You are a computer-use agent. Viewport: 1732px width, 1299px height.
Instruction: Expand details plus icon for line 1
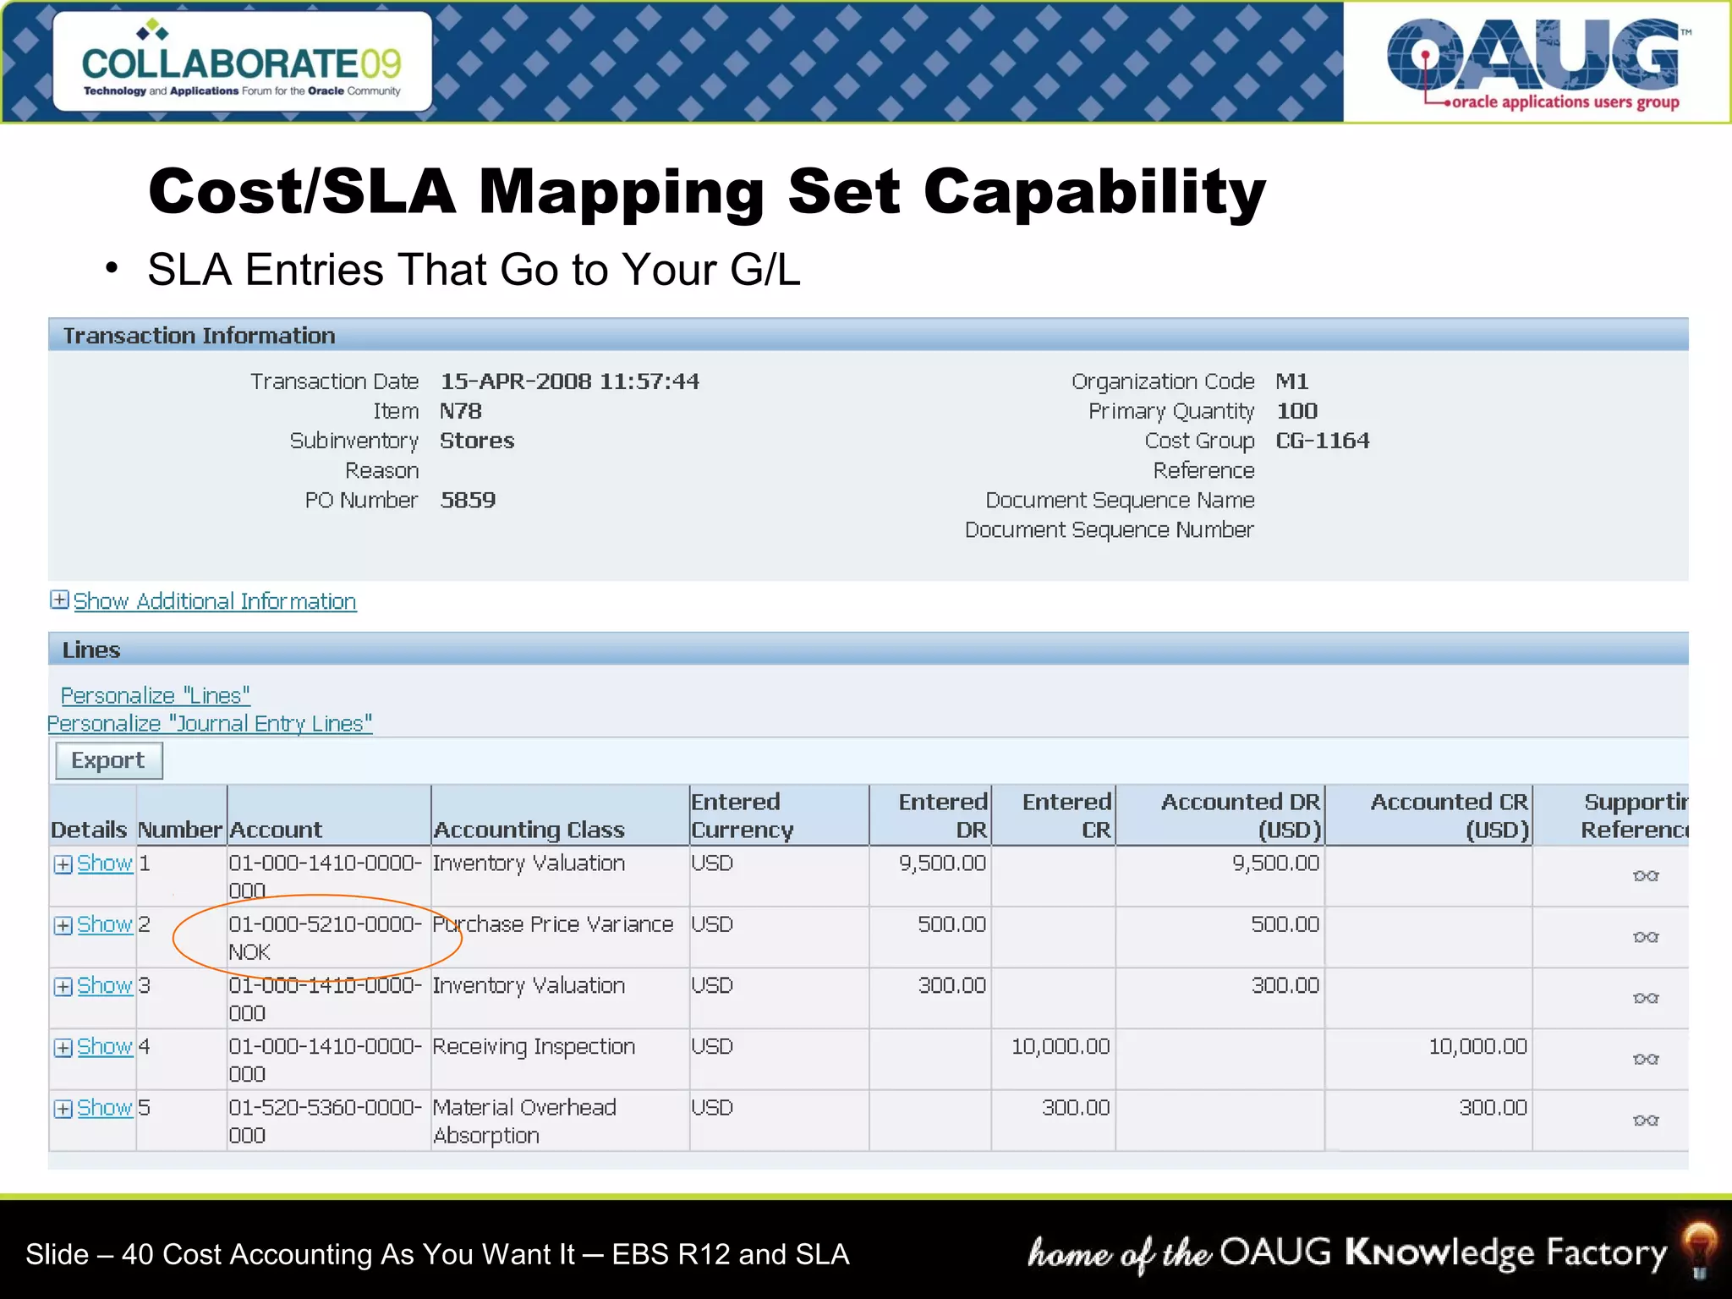pyautogui.click(x=63, y=864)
